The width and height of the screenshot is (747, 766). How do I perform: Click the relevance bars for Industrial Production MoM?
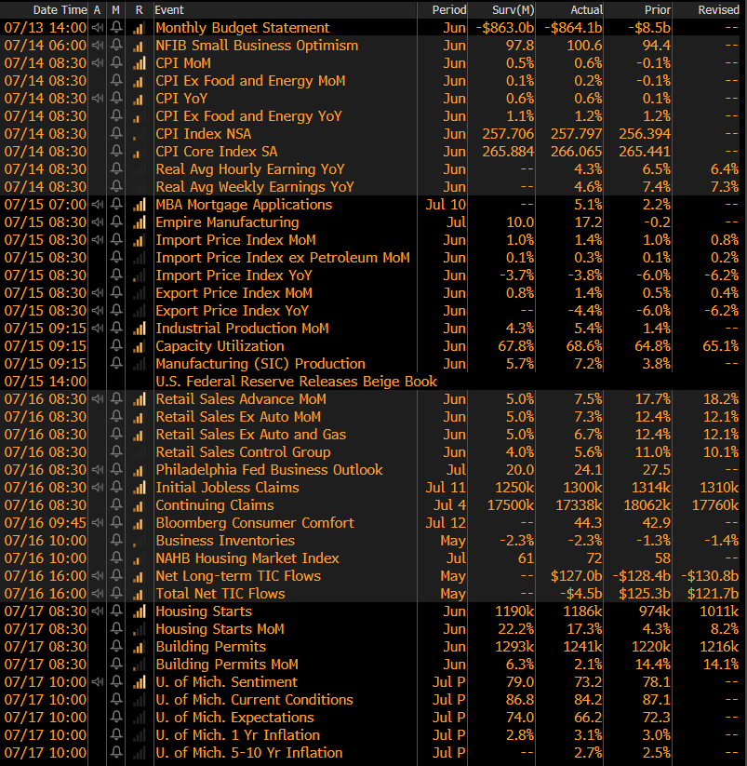pyautogui.click(x=140, y=329)
